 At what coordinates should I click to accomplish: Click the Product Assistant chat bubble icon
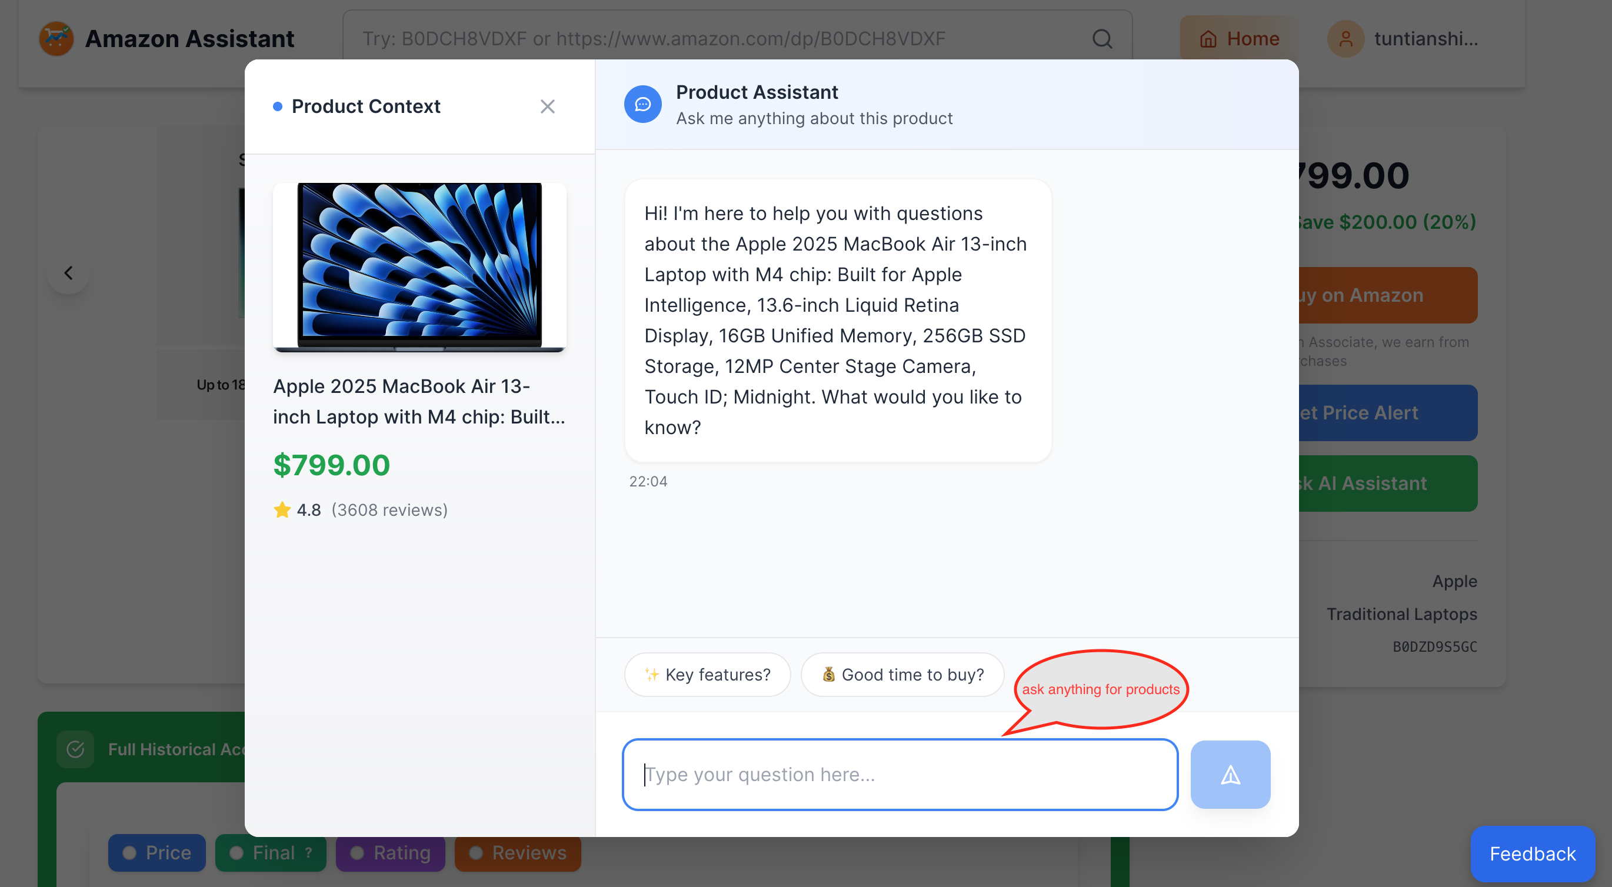(x=642, y=105)
